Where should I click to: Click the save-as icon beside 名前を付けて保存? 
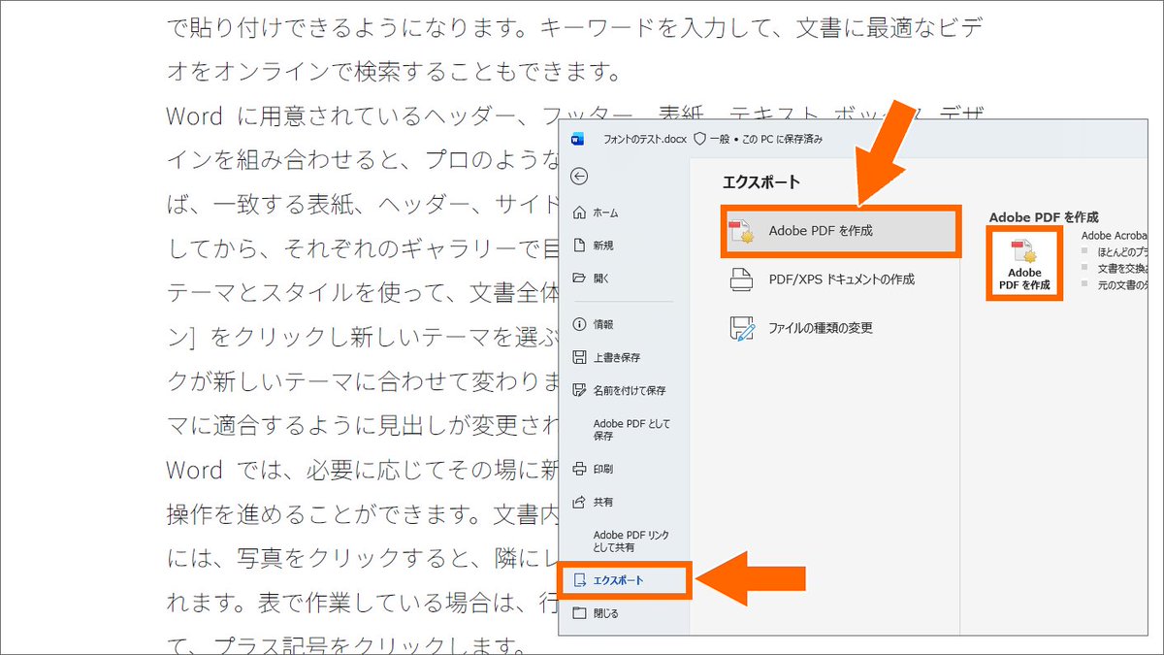pyautogui.click(x=580, y=390)
